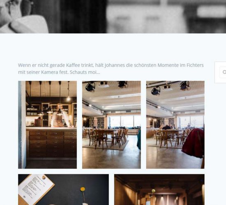Click the yellow flower in the bottom-left photo
Screen dimensions: 226x205
coord(83,189)
